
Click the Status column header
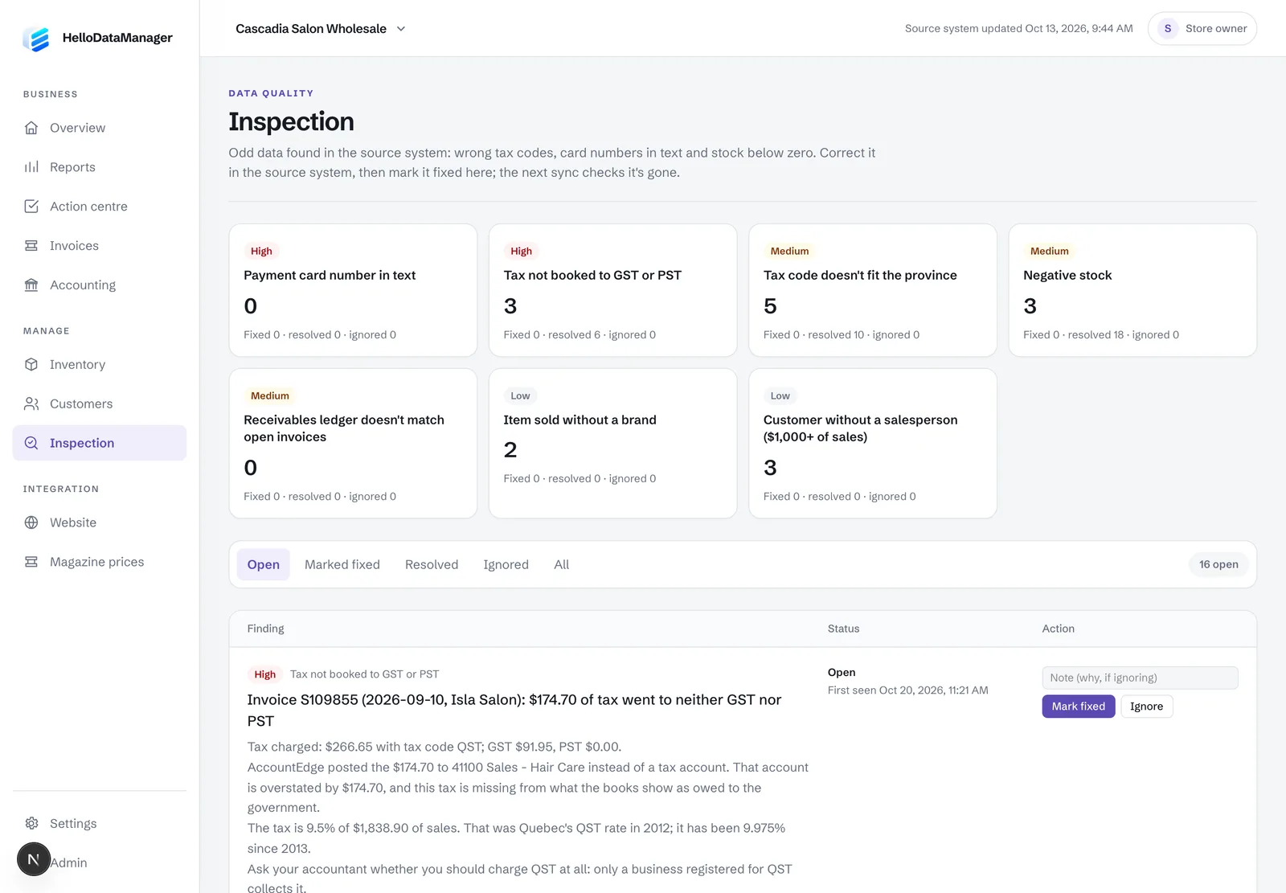click(x=844, y=629)
